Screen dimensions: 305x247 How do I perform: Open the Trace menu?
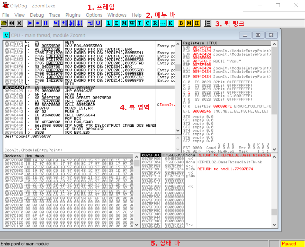pos(55,15)
